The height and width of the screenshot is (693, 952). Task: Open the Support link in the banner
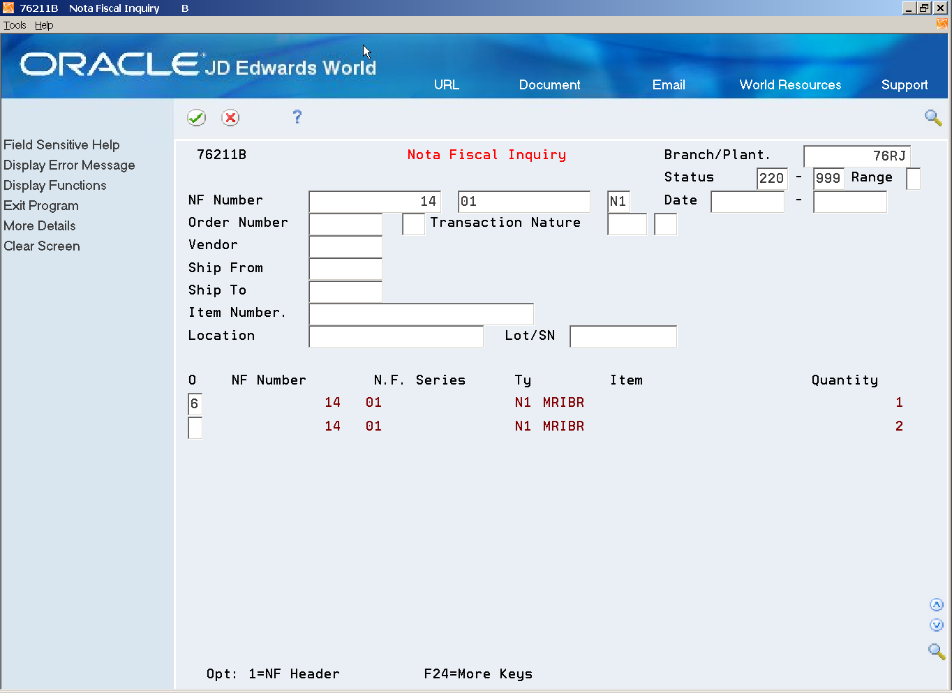coord(905,84)
